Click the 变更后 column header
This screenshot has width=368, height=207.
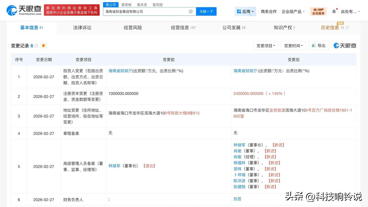[294, 60]
